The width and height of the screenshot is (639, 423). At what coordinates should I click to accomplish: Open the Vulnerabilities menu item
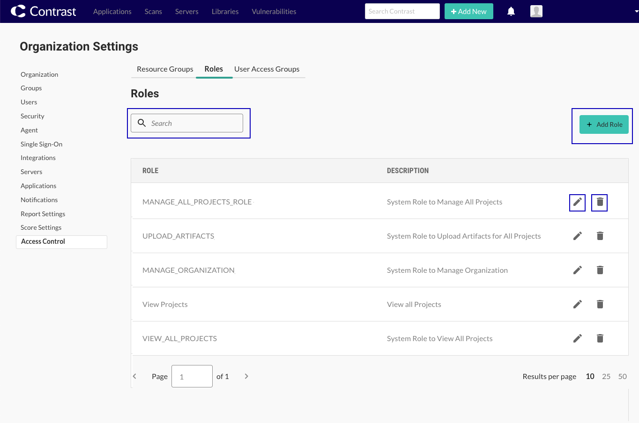click(274, 12)
